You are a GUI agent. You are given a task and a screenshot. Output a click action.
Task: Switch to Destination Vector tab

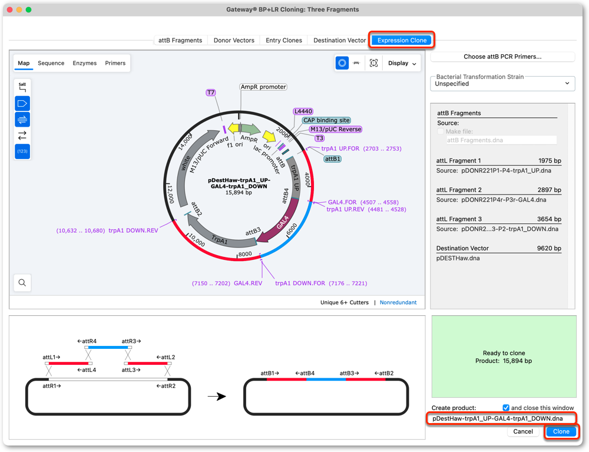coord(340,40)
